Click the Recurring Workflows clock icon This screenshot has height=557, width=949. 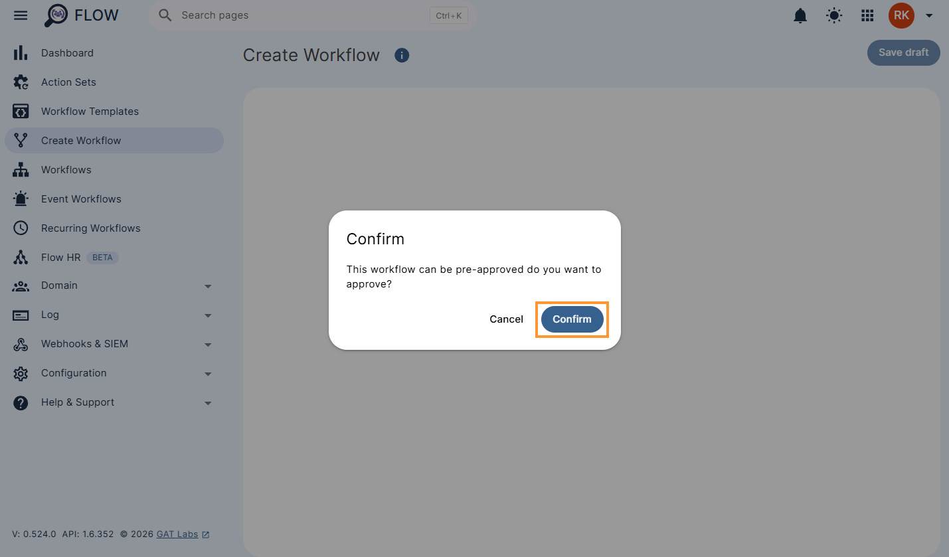(x=21, y=228)
